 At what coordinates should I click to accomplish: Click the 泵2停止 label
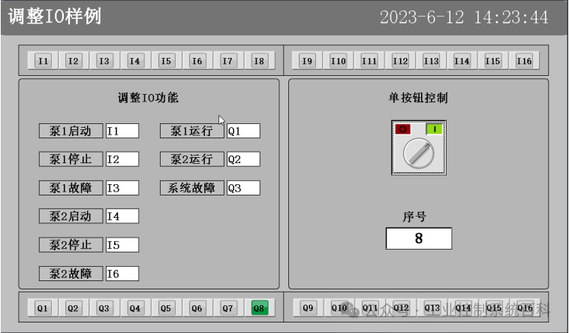pos(71,244)
